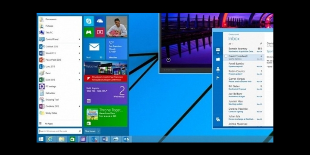This screenshot has height=155, width=310.
Task: Click the Mail app folder icon in sidebar
Action: [218, 59]
